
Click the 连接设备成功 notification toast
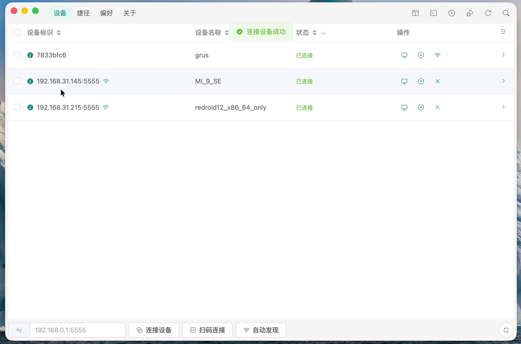point(261,32)
